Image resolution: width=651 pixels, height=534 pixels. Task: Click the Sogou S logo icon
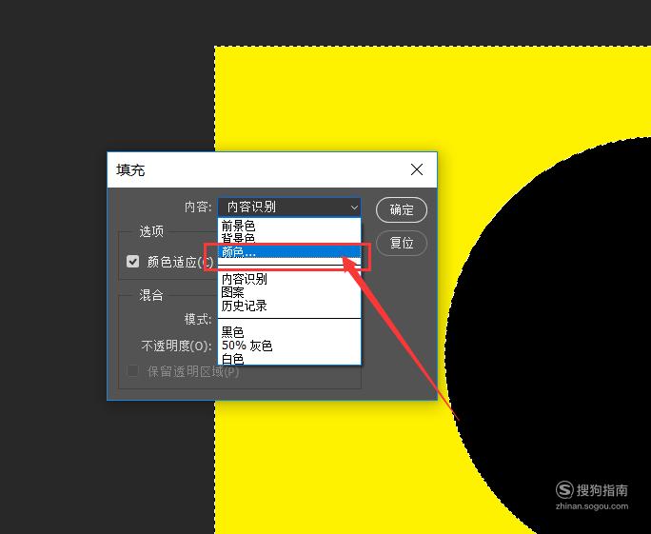[564, 490]
